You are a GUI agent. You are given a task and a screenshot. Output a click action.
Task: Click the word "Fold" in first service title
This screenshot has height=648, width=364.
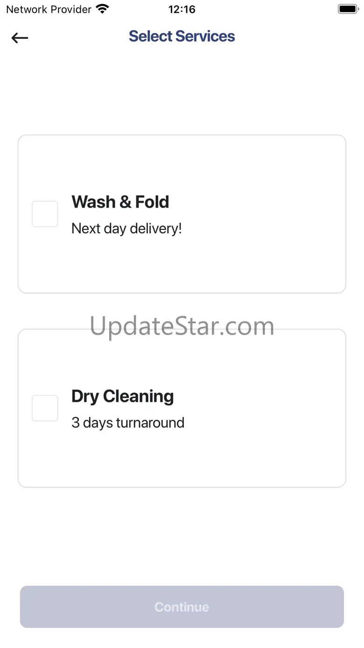click(x=152, y=202)
